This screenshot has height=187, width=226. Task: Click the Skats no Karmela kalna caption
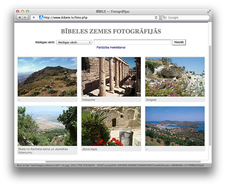(x=43, y=151)
